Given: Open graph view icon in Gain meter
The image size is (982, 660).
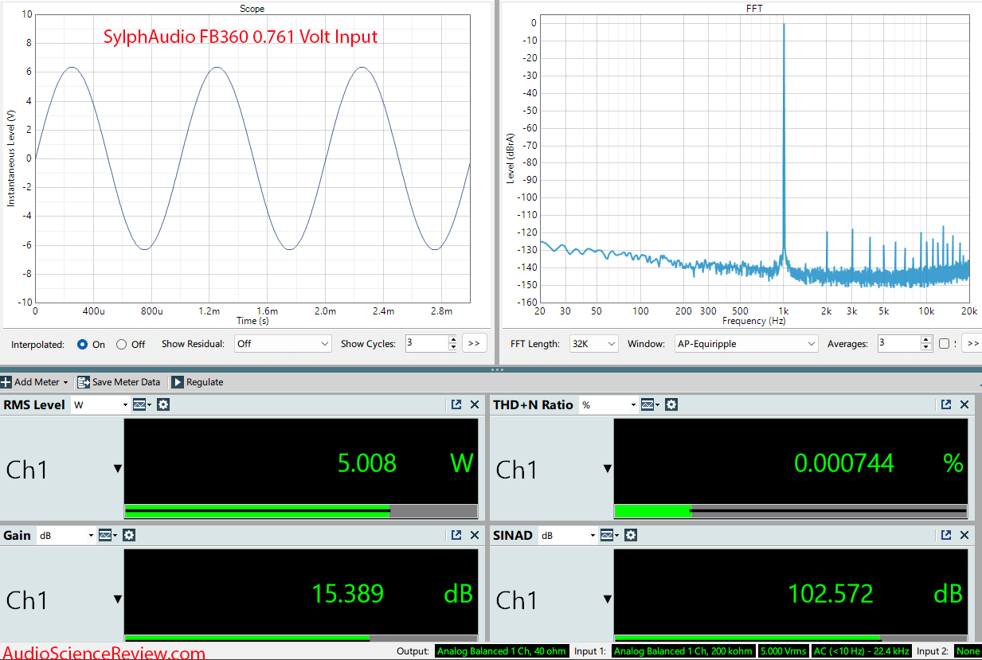Looking at the screenshot, I should coord(107,535).
